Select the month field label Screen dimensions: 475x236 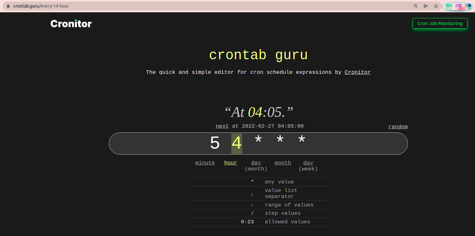[283, 163]
